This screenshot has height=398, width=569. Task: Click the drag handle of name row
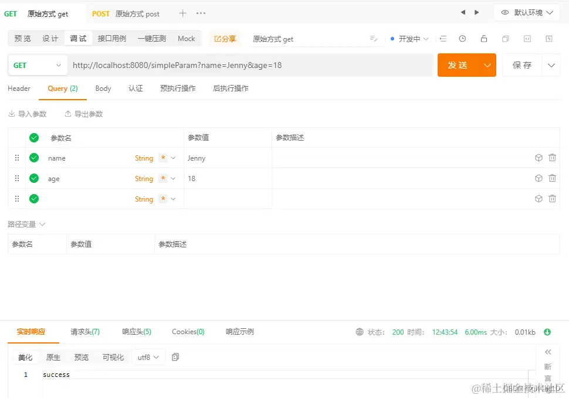tap(16, 158)
